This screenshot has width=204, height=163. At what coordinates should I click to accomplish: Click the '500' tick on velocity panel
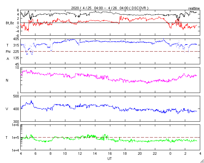pos(17,96)
